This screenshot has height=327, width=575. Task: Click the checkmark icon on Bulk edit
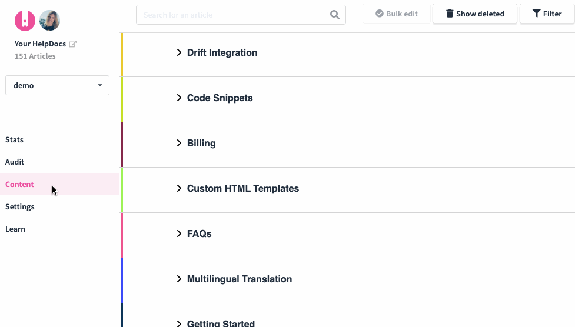point(380,14)
